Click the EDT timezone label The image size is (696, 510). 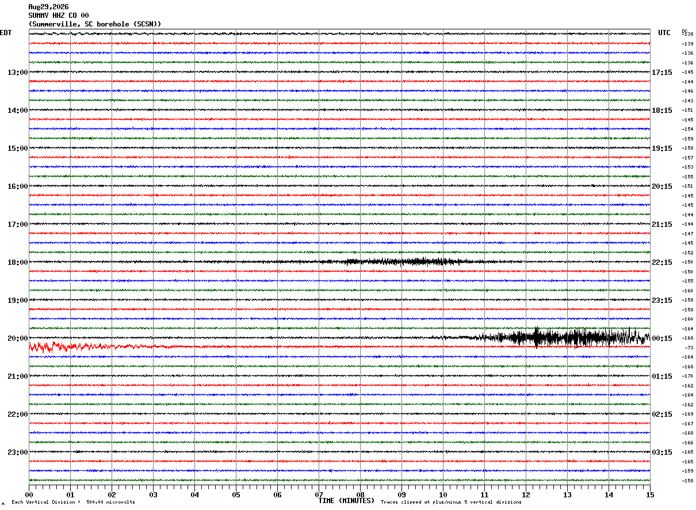pyautogui.click(x=6, y=33)
